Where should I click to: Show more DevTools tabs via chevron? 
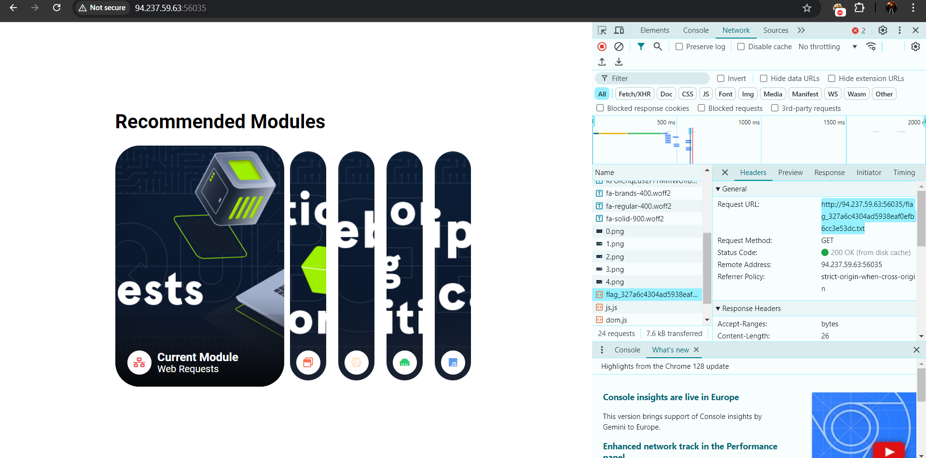pos(801,30)
